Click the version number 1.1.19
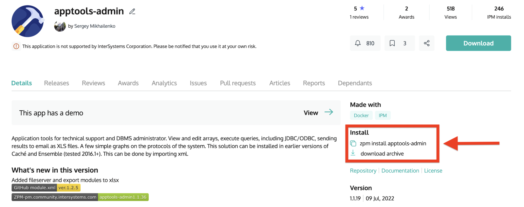524x207 pixels. coord(355,198)
